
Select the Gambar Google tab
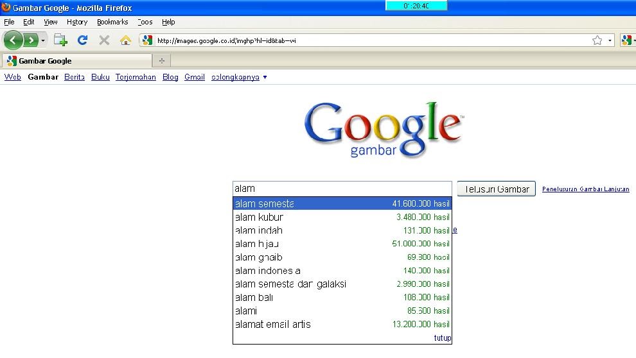click(x=77, y=61)
